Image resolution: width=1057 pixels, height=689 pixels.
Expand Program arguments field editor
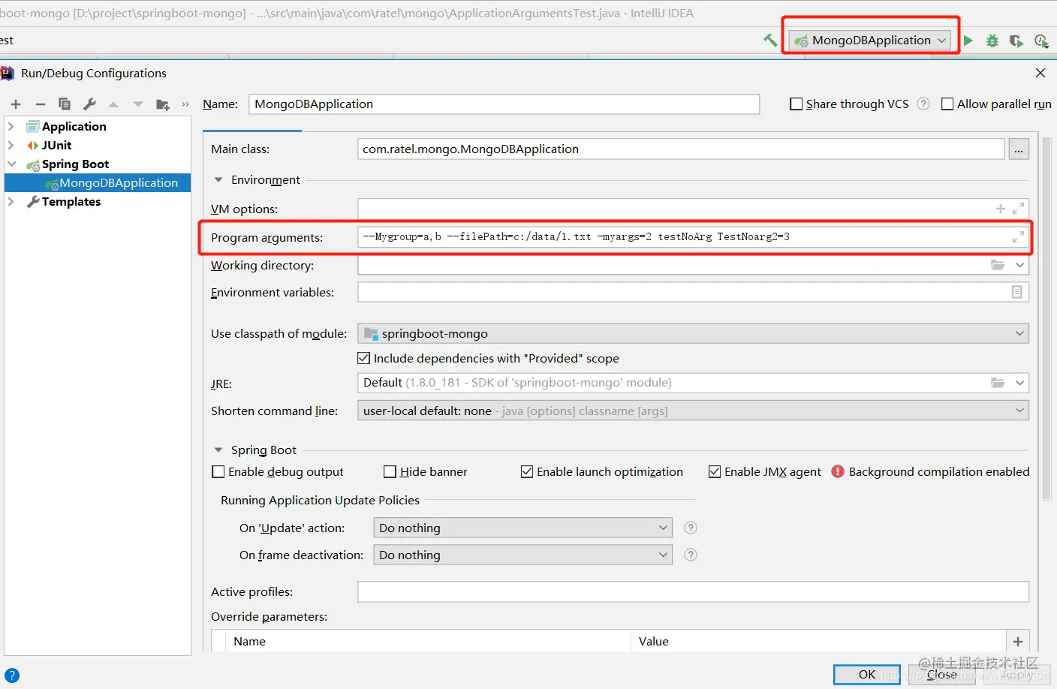click(1018, 237)
